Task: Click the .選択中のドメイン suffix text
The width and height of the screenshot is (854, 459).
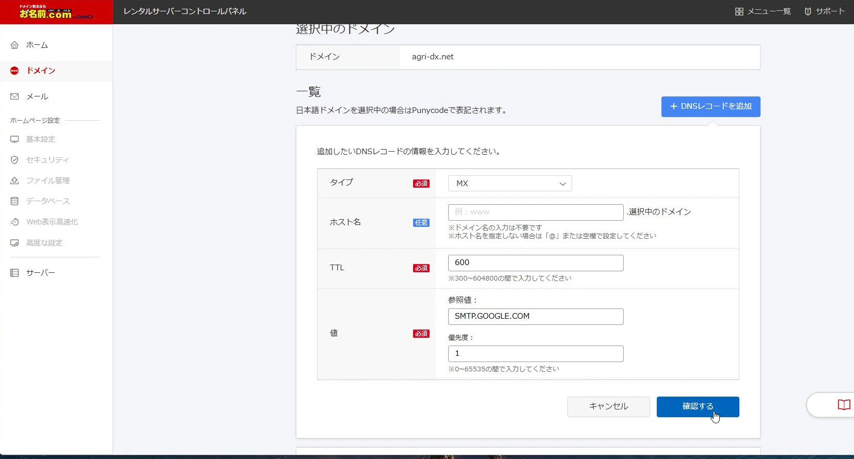Action: tap(659, 212)
